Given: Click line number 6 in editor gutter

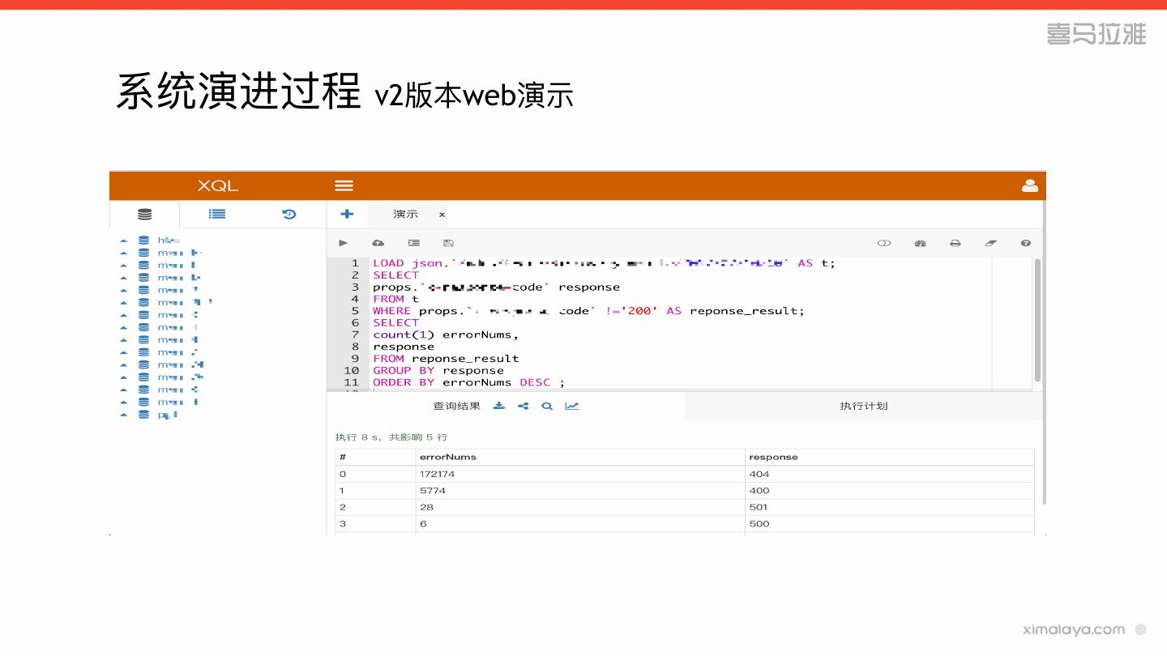Looking at the screenshot, I should (355, 322).
